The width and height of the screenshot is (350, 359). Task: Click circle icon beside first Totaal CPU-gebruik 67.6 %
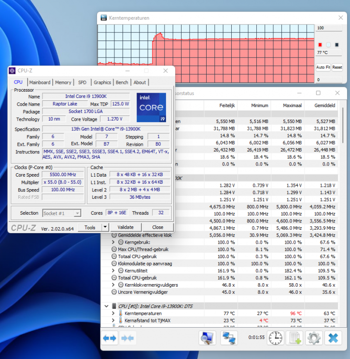[114, 256]
